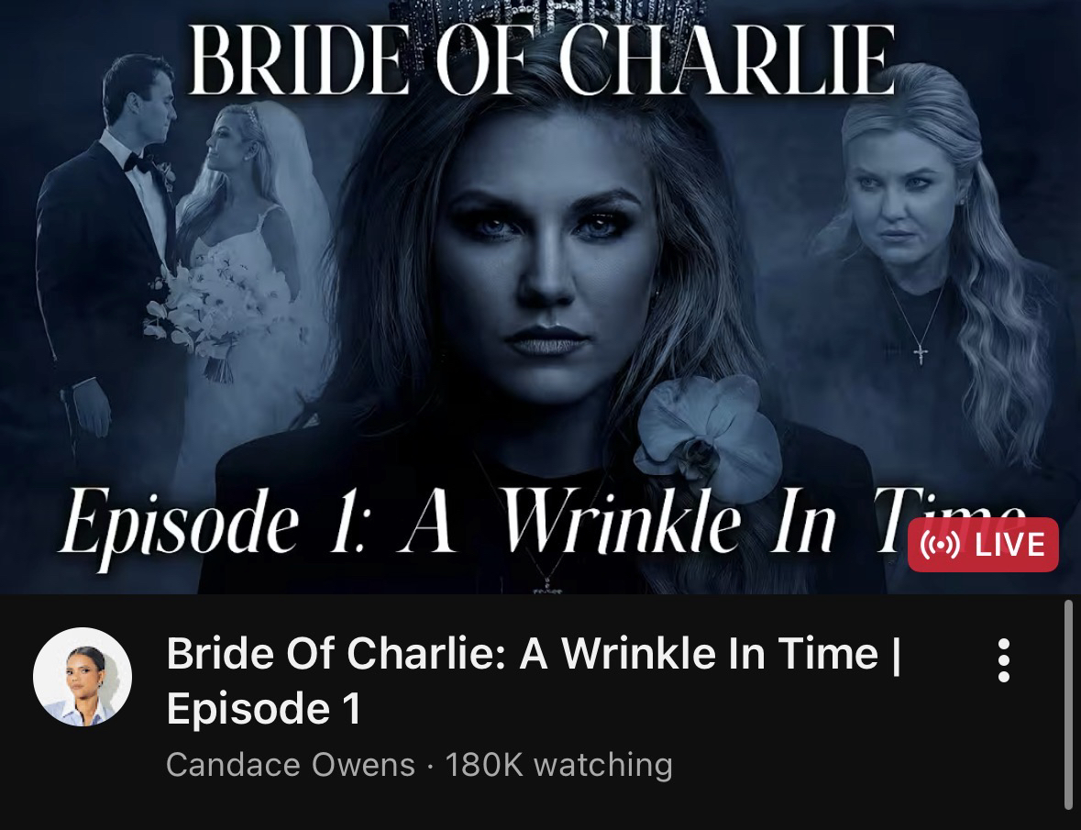The width and height of the screenshot is (1081, 830).
Task: Click the vertical scrollbar on the right edge
Action: click(1068, 703)
